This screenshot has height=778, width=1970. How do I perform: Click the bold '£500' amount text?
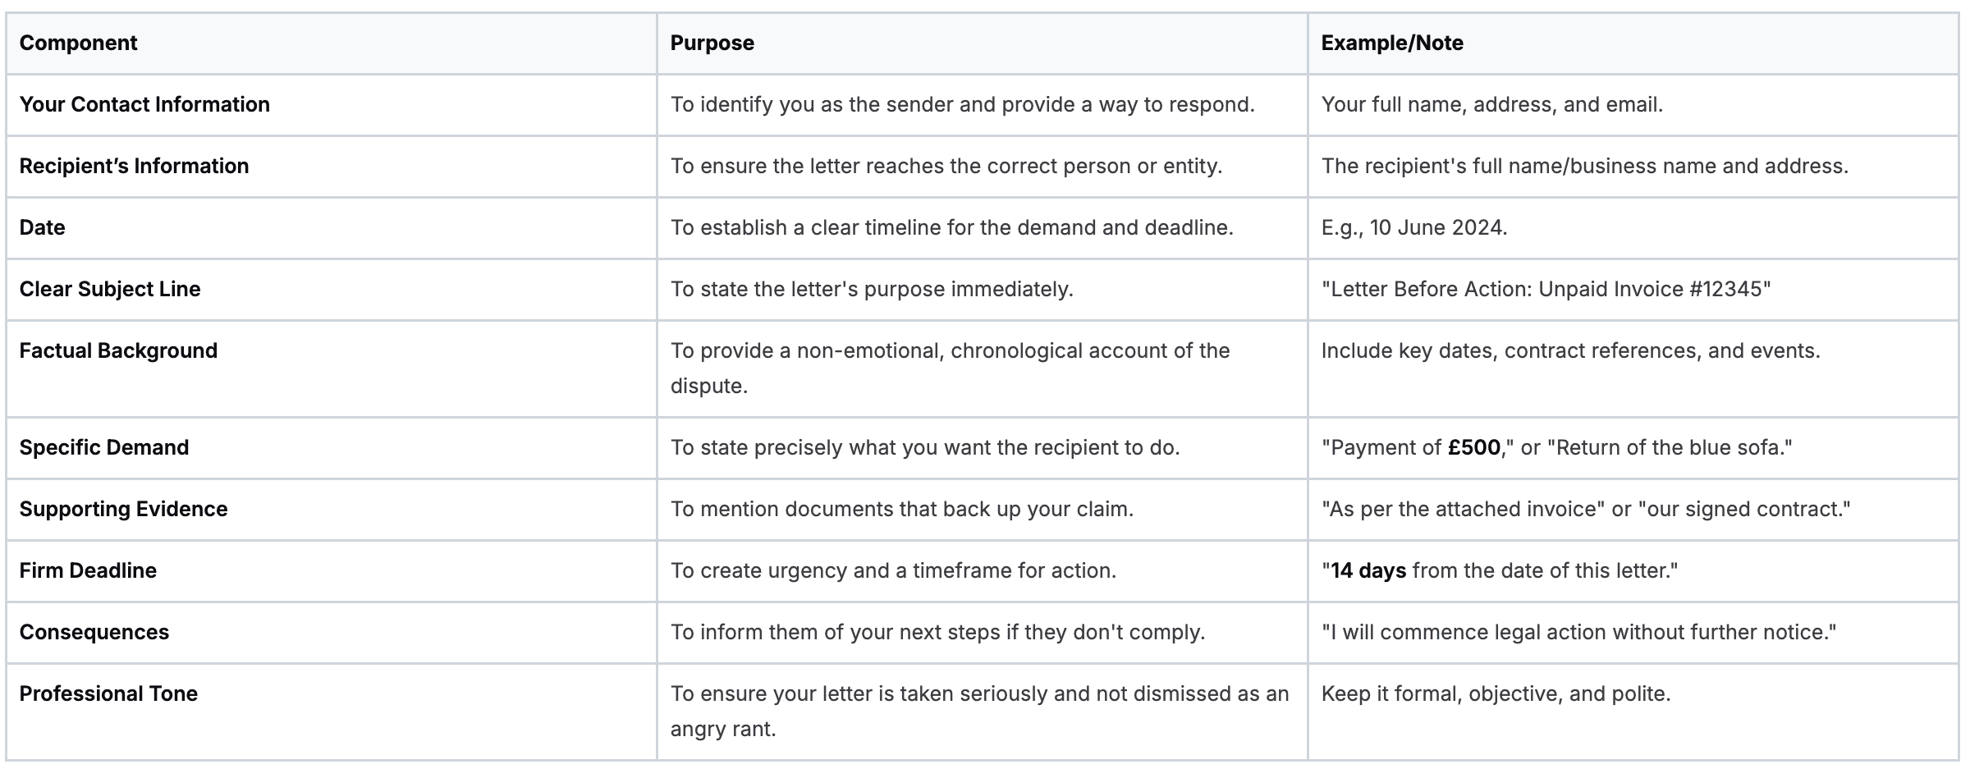(1473, 447)
